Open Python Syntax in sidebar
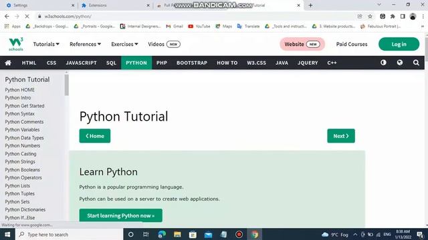The image size is (428, 240). (19, 114)
